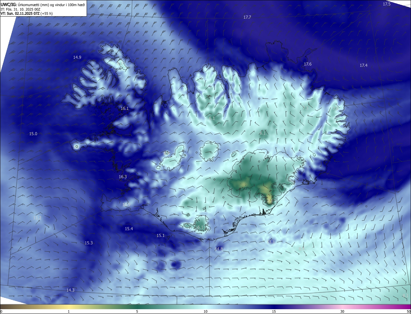Click the map value 15.4
Image resolution: width=411 pixels, height=314 pixels.
click(129, 229)
